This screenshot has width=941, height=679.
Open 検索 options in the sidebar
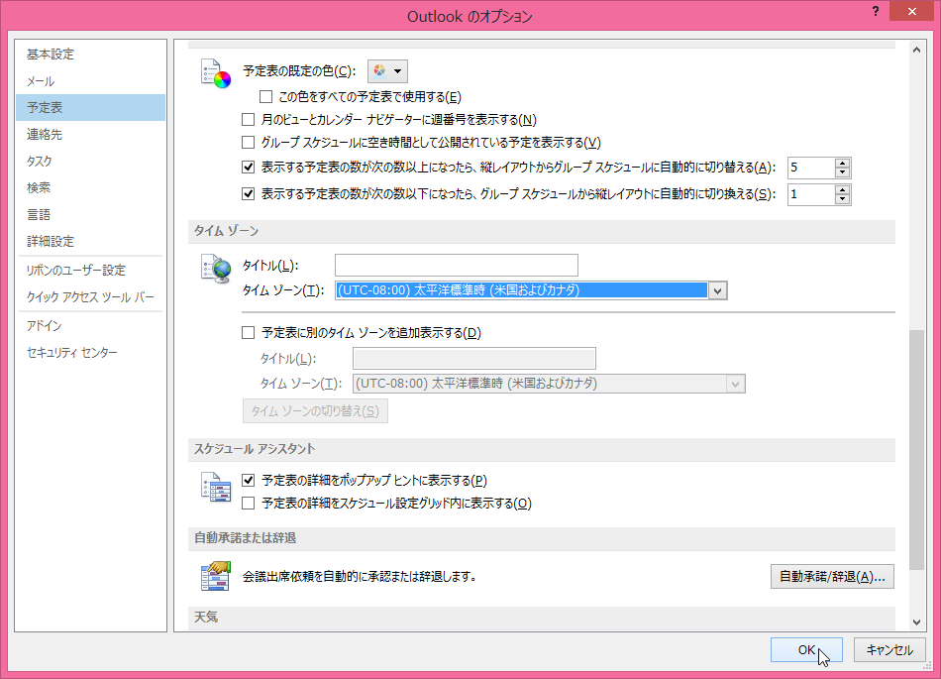[x=90, y=188]
